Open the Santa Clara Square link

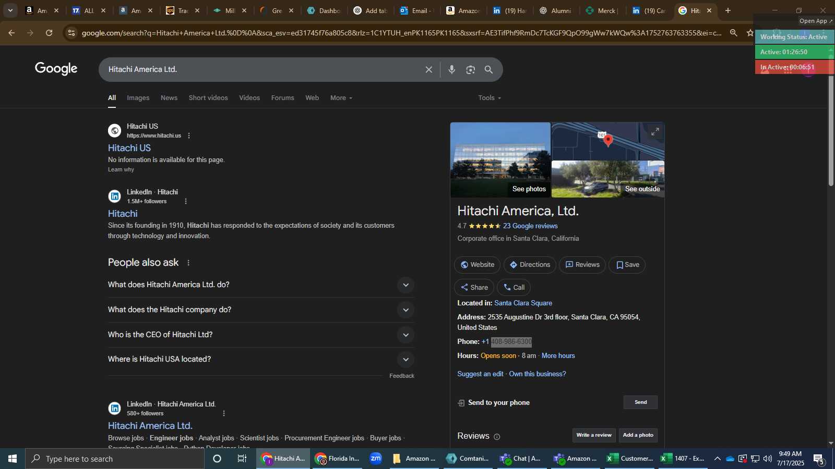coord(523,303)
